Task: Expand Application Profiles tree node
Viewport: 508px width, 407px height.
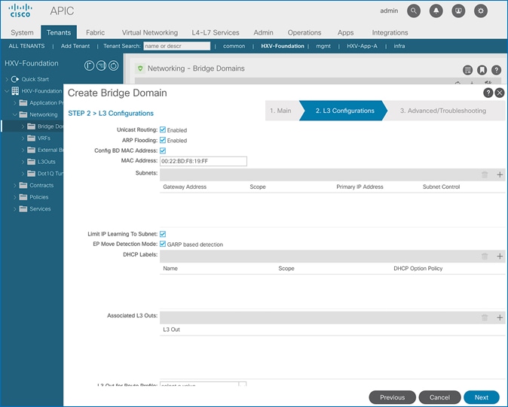Action: click(15, 103)
